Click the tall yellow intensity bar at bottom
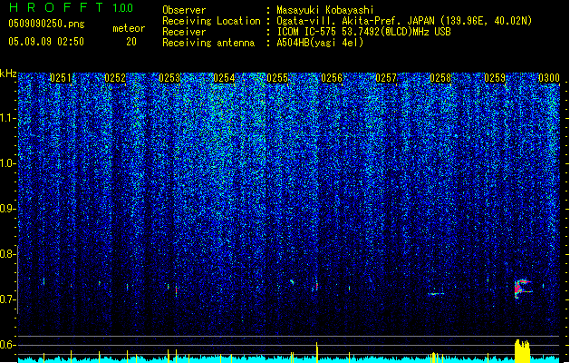Screen dimensions: 570x363 (522, 351)
